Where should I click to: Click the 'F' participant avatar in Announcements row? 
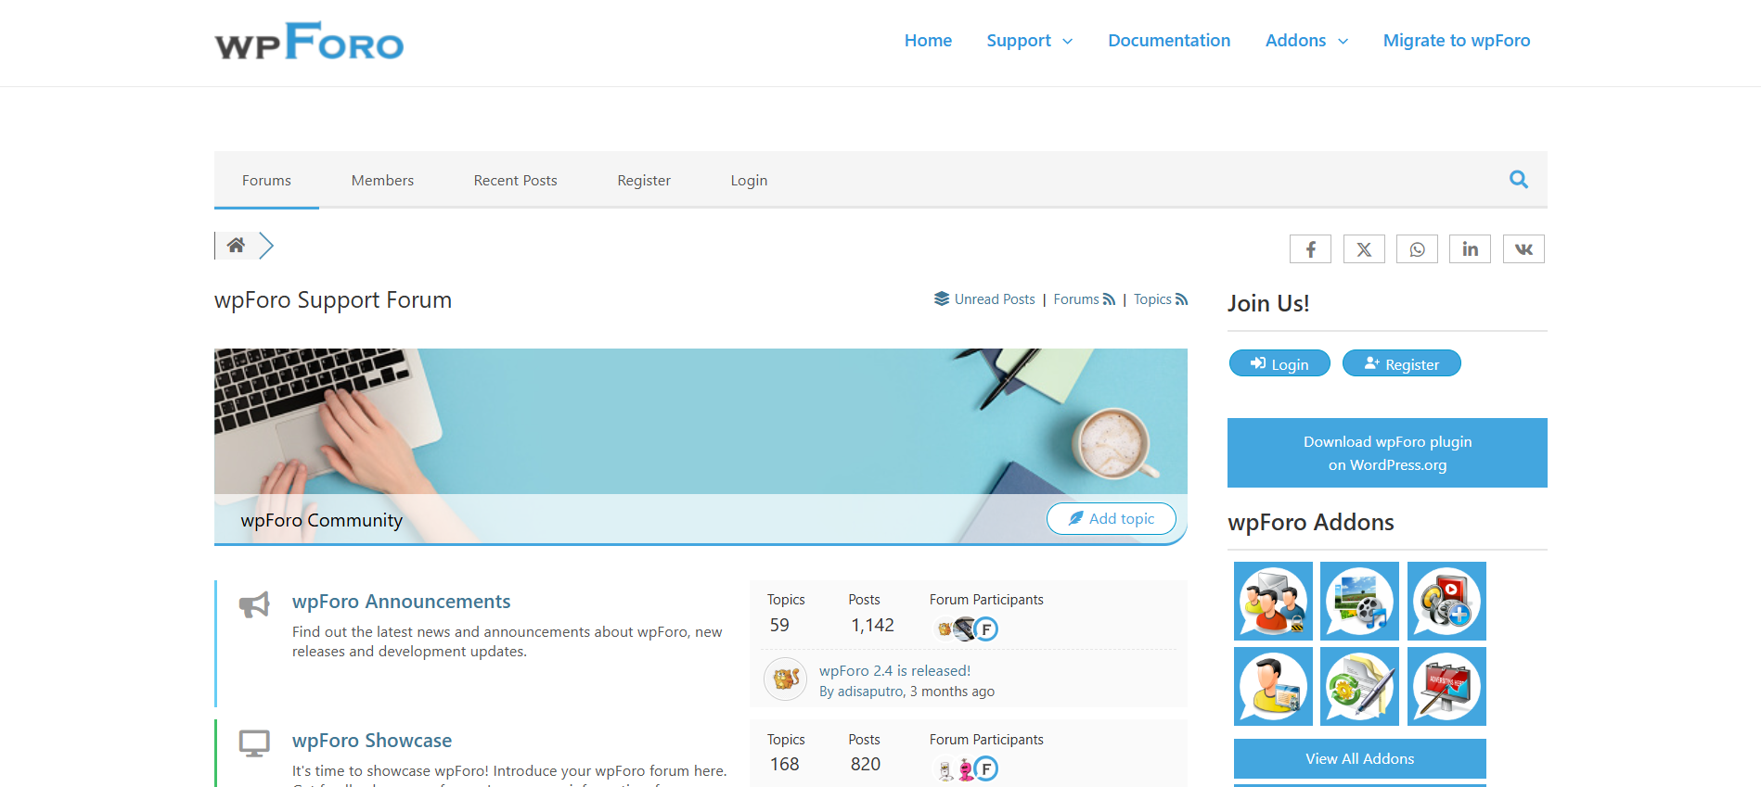tap(986, 629)
